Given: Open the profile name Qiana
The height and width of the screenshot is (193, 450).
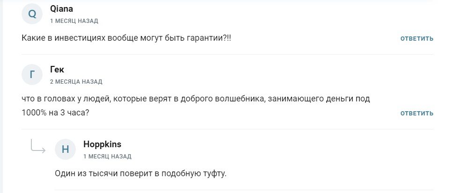Looking at the screenshot, I should [61, 9].
